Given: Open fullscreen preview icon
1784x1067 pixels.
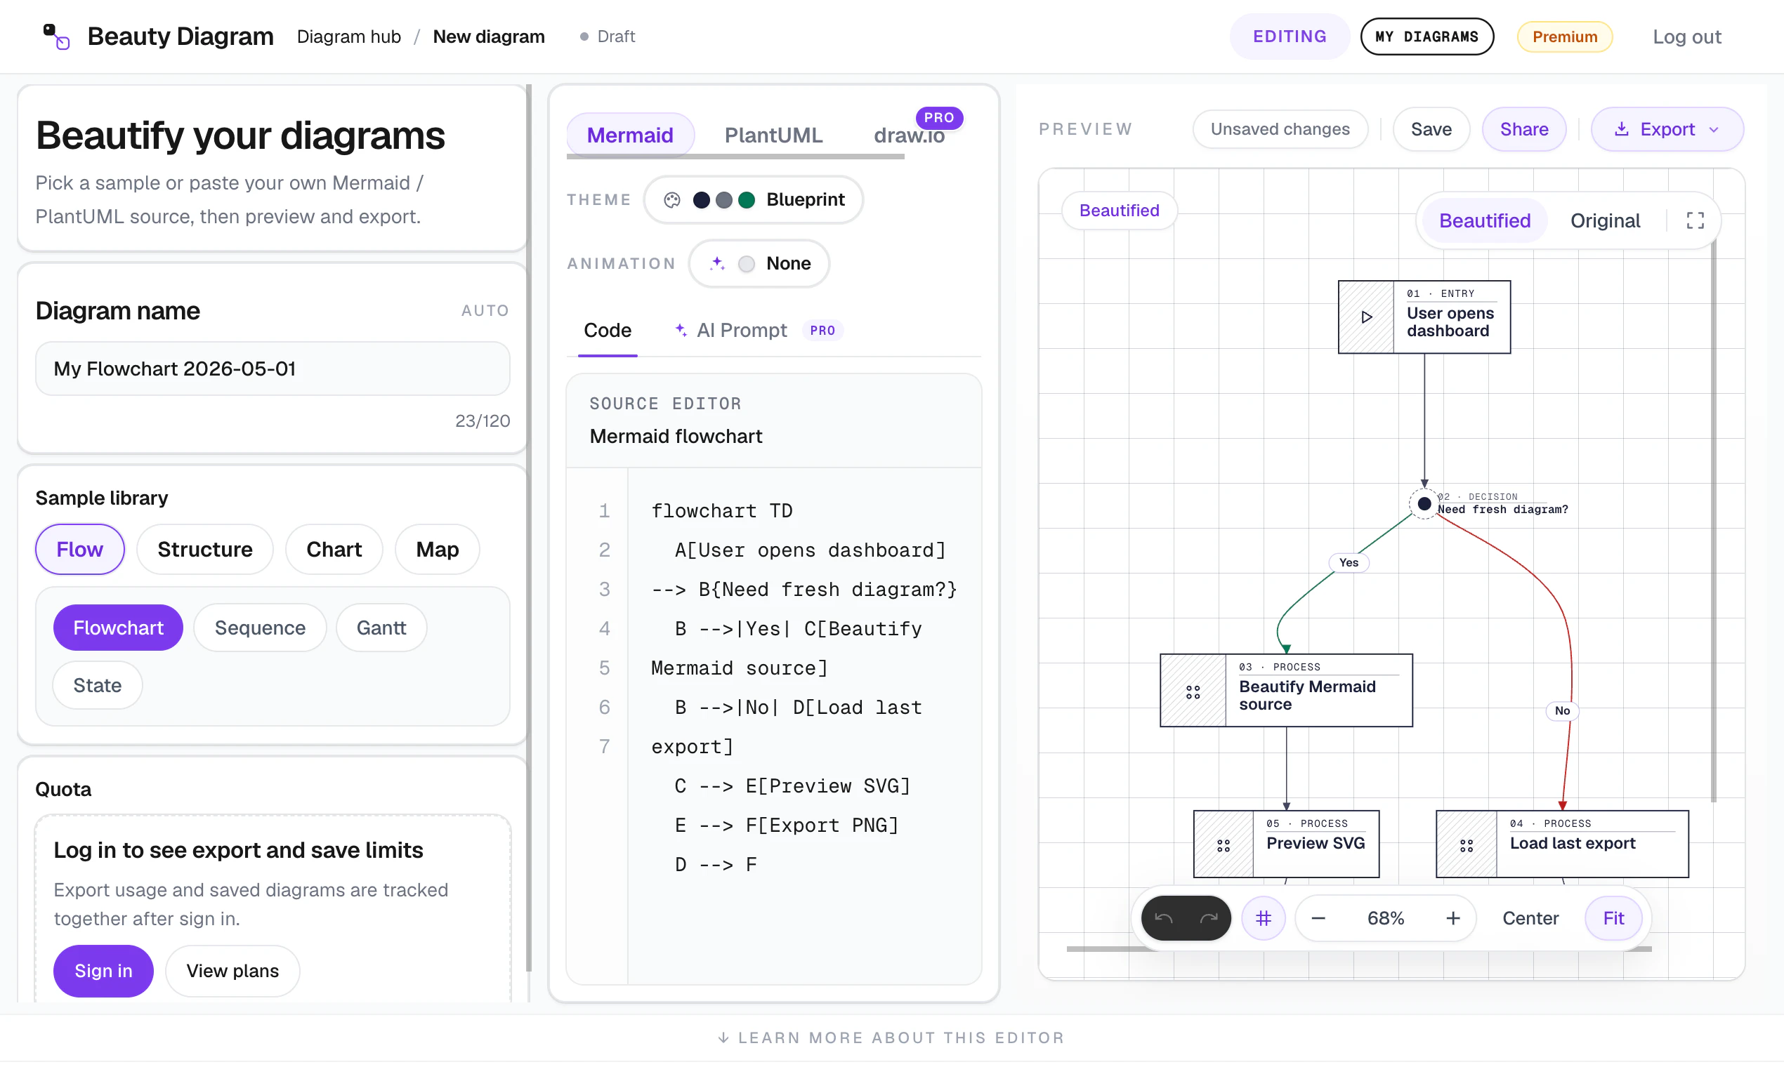Looking at the screenshot, I should click(1695, 220).
